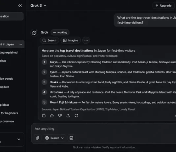The image size is (176, 152).
Task: Open the 'update' conversation
Action: pos(5,87)
